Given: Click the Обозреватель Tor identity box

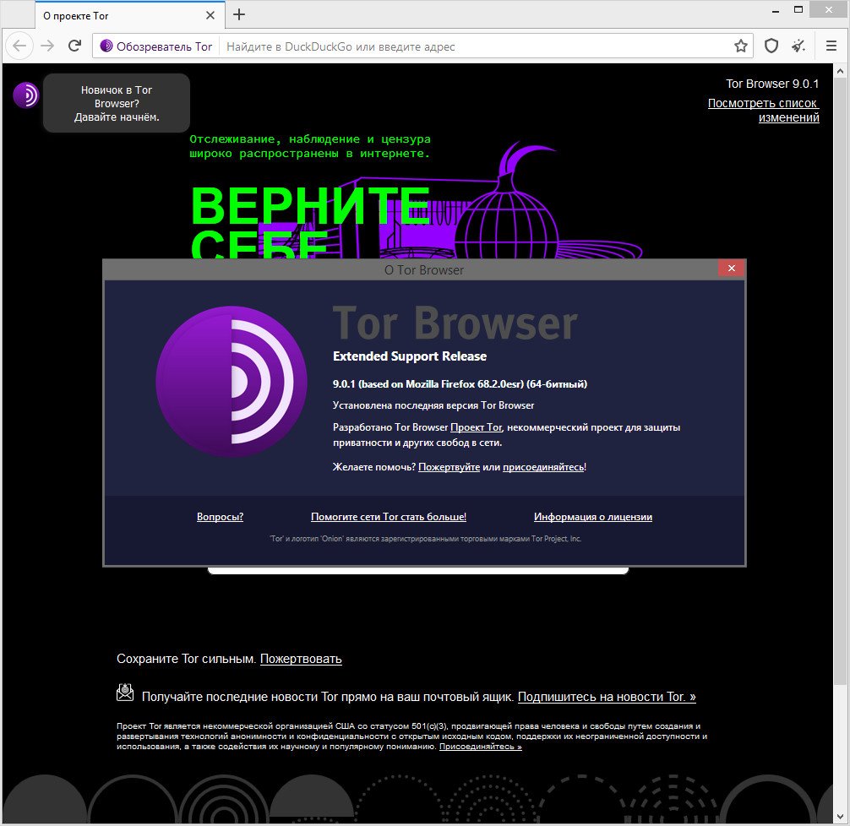Looking at the screenshot, I should [x=156, y=46].
